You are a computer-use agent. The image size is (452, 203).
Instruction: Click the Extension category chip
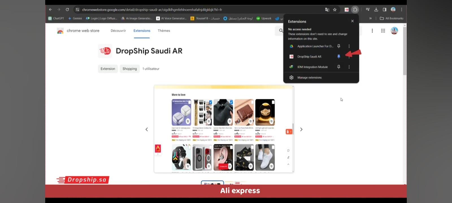pyautogui.click(x=108, y=69)
